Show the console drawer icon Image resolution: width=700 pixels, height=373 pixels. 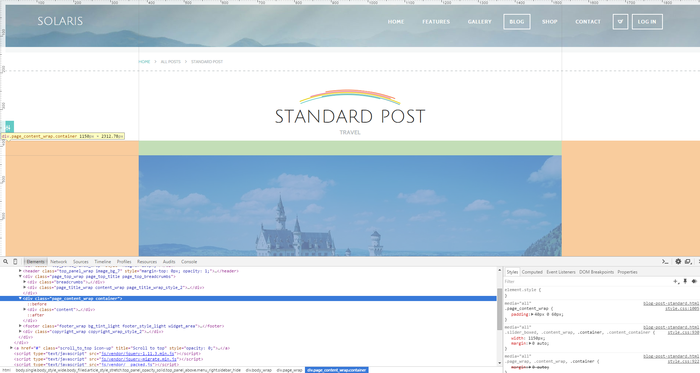pos(665,262)
